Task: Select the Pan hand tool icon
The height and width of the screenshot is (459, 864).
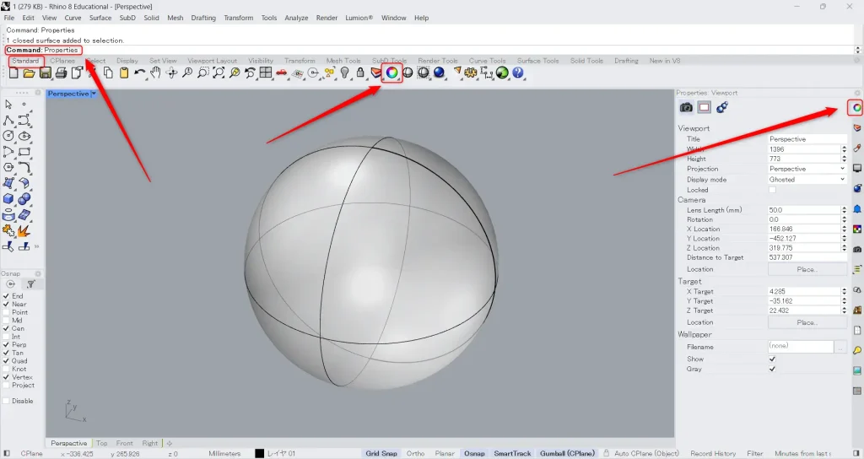Action: point(155,73)
